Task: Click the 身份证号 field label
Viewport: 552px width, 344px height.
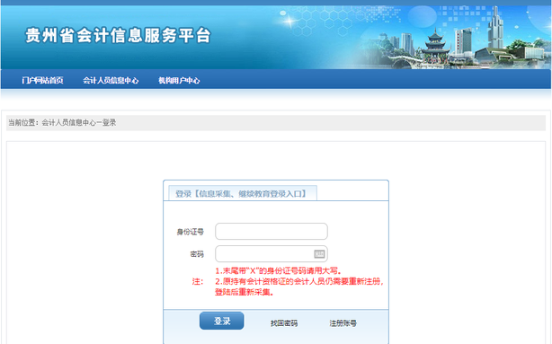Action: pyautogui.click(x=190, y=232)
